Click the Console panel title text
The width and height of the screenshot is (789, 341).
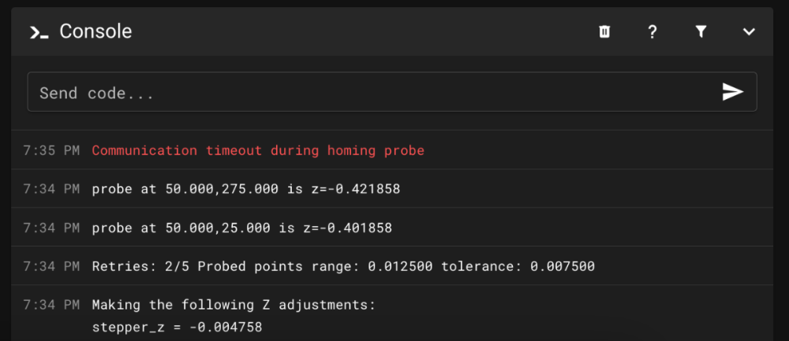coord(95,32)
